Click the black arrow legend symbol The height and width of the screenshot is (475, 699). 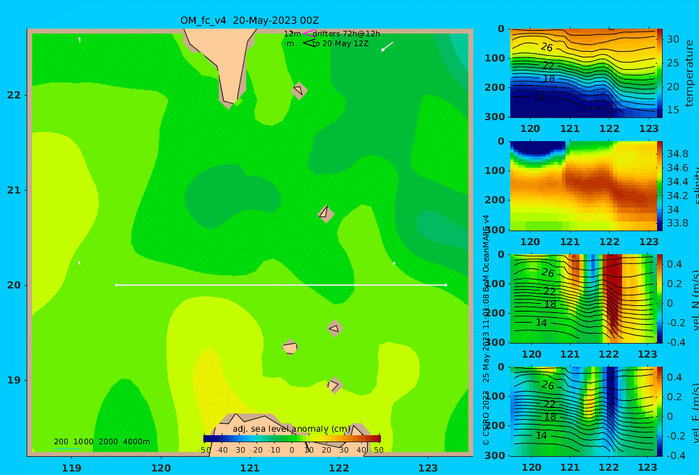pos(309,43)
